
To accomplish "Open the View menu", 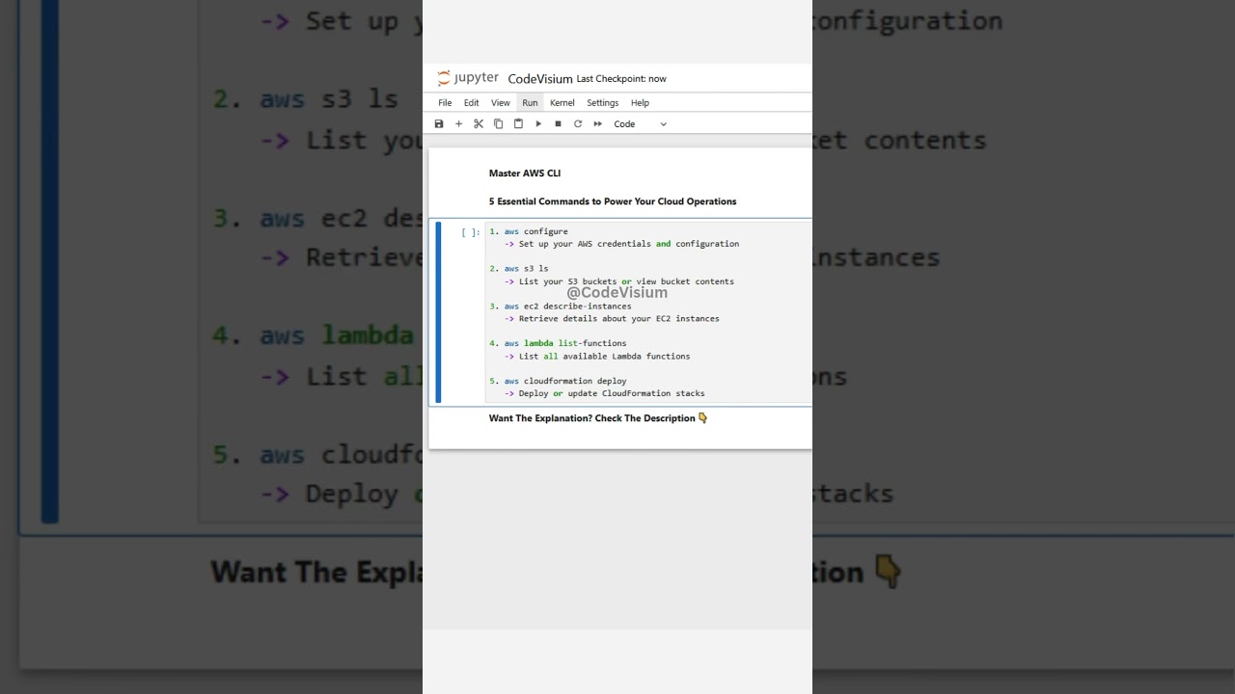I will pyautogui.click(x=500, y=102).
